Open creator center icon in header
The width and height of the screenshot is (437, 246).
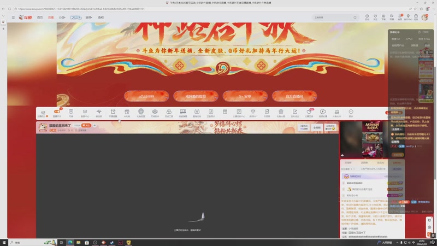[408, 17]
